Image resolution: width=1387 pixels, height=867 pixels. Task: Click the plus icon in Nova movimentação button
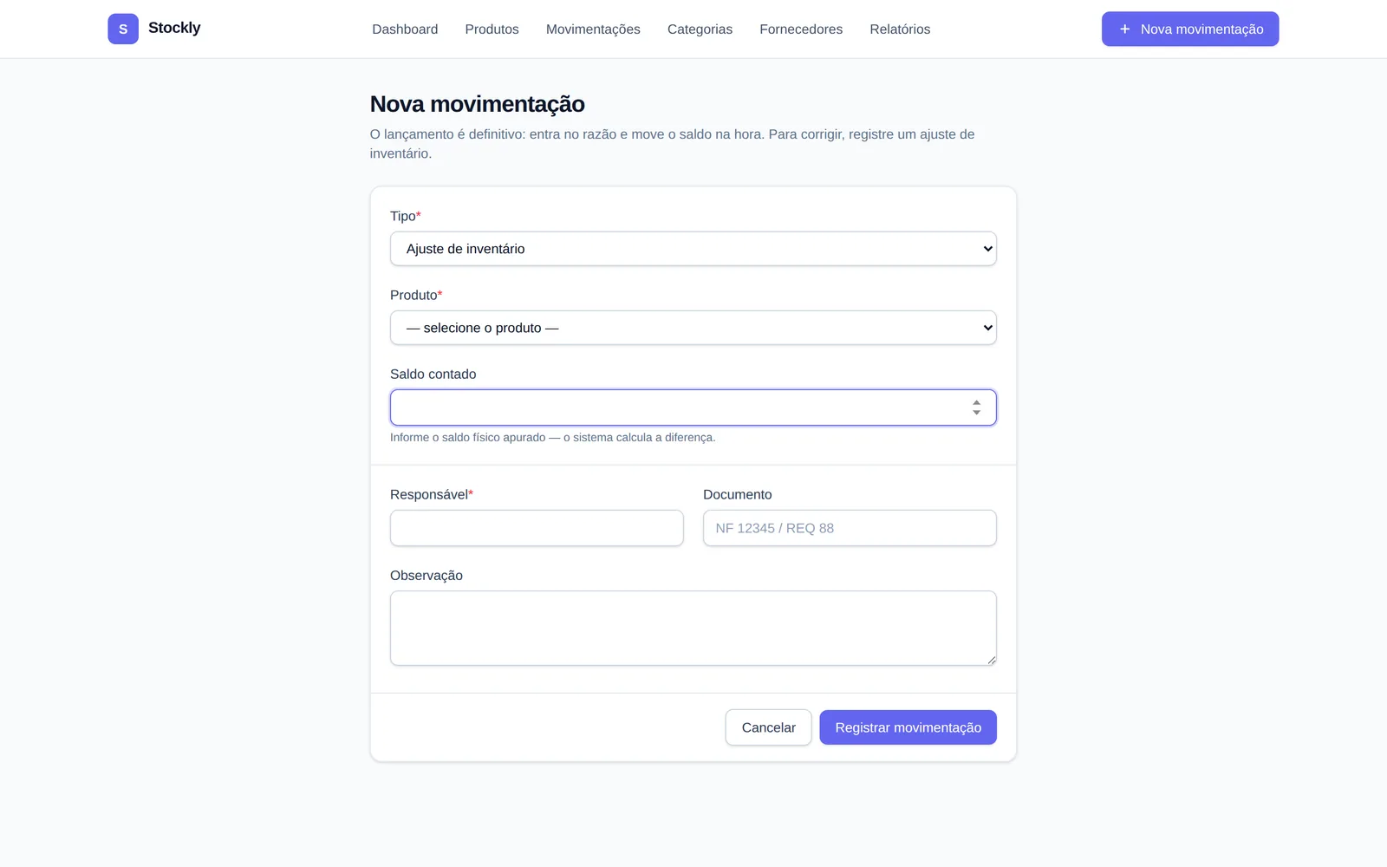(x=1124, y=29)
